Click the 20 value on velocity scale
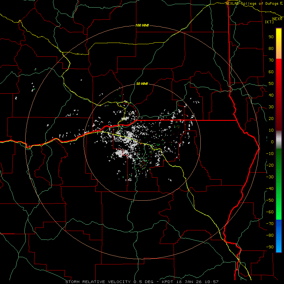The image size is (284, 284). point(271,118)
